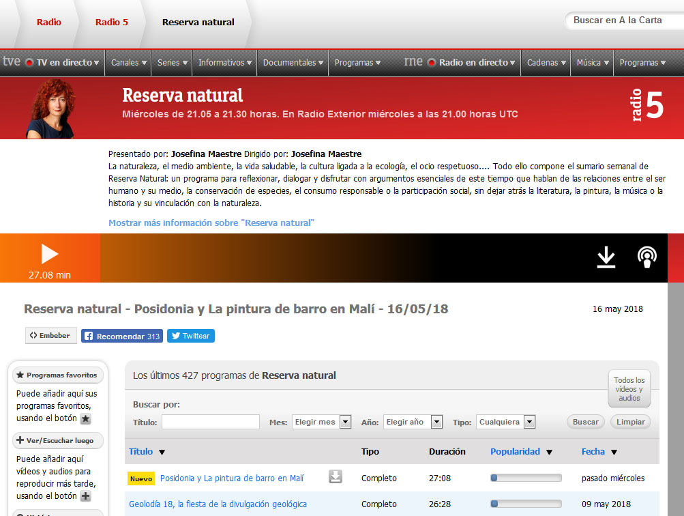Viewport: 684px width, 516px height.
Task: Open the Documentales menu
Action: (293, 63)
